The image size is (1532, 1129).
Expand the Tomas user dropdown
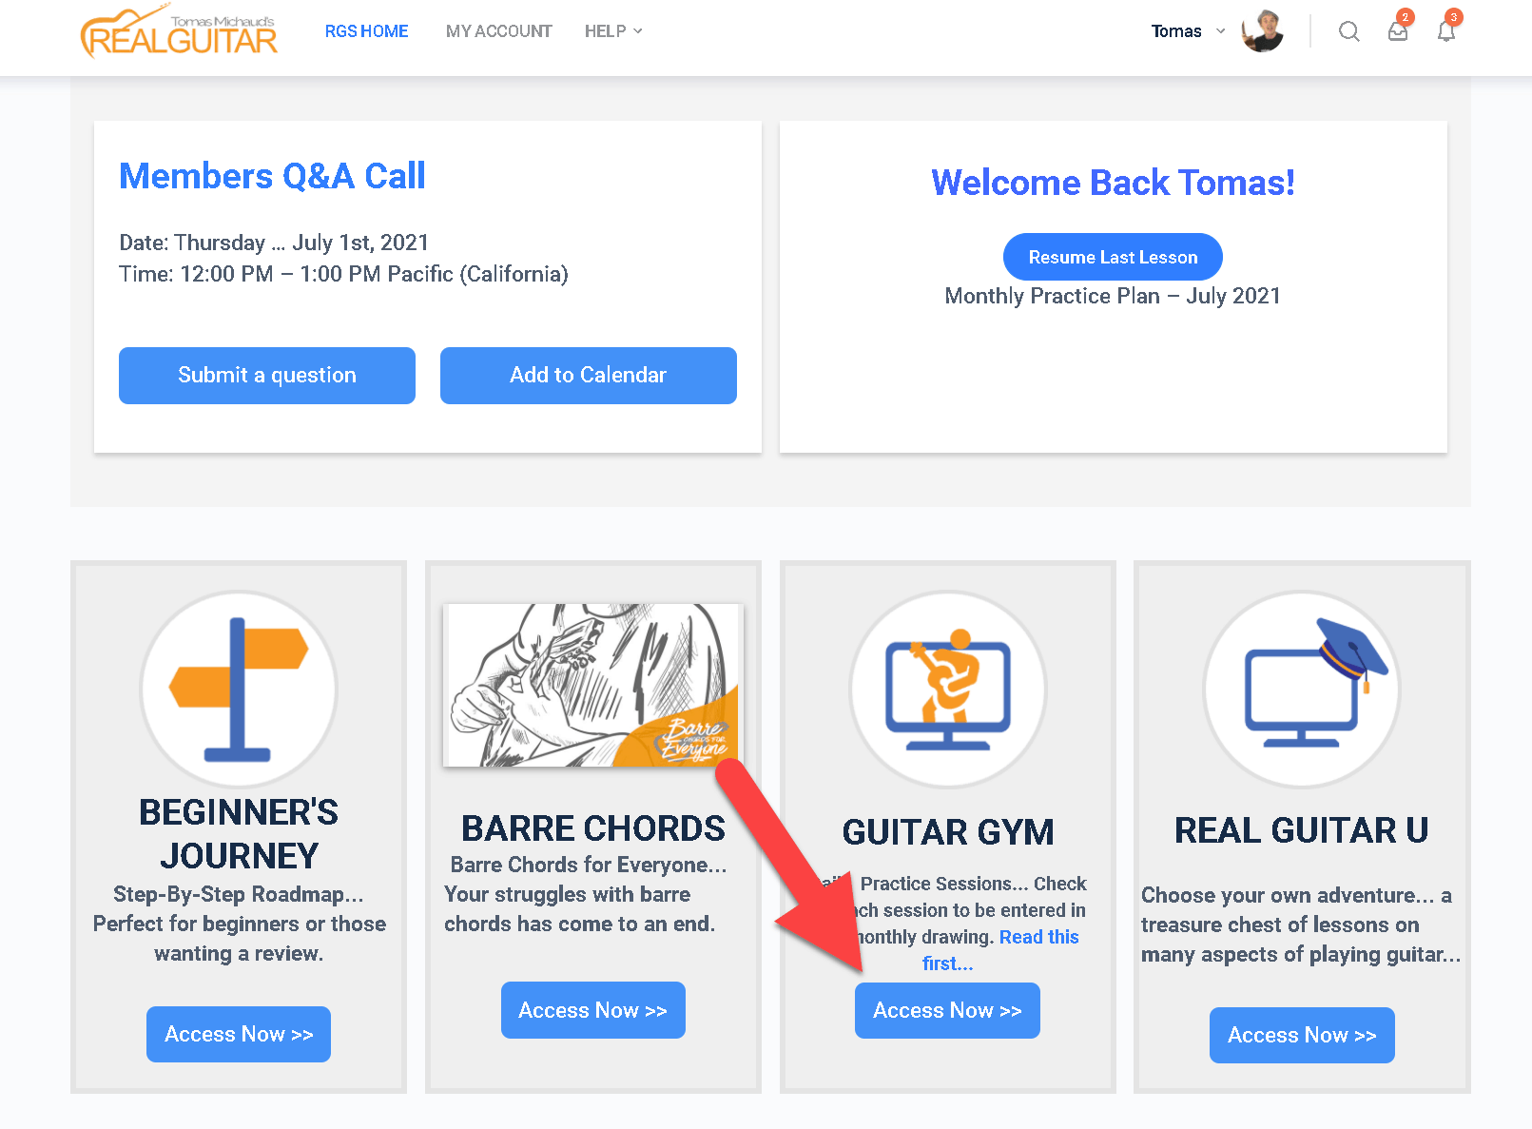coord(1189,31)
